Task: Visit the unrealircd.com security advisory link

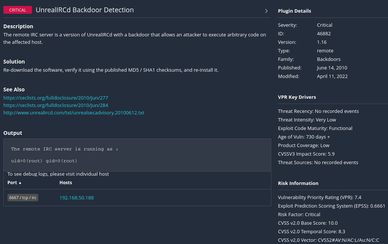Action: tap(74, 113)
